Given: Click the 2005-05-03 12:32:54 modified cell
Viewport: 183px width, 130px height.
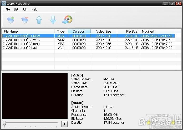Looking at the screenshot, I should pyautogui.click(x=157, y=36).
